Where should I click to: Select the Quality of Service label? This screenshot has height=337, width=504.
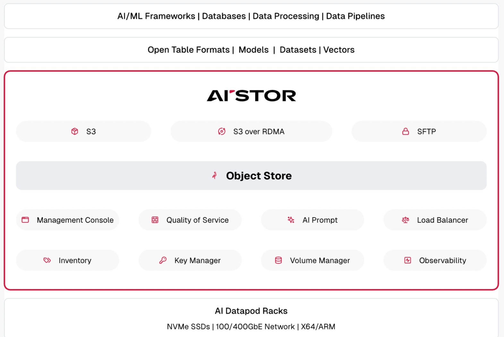[197, 220]
